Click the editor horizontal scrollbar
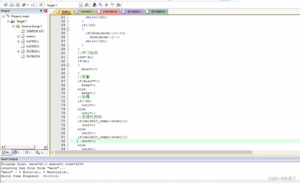 [x=153, y=152]
